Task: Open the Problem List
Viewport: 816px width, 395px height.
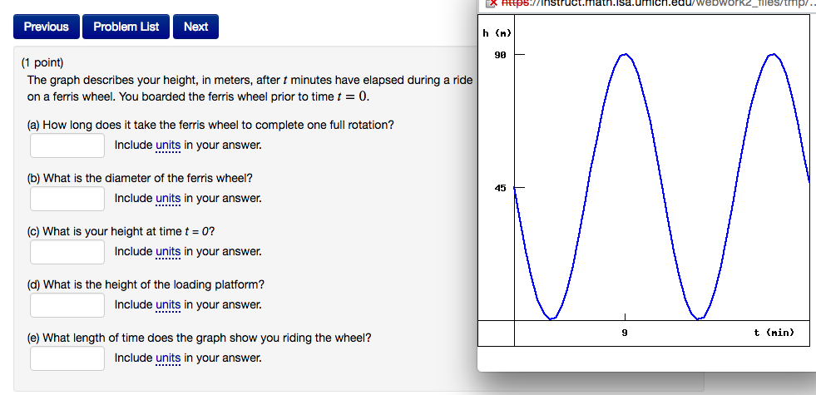Action: pyautogui.click(x=126, y=27)
